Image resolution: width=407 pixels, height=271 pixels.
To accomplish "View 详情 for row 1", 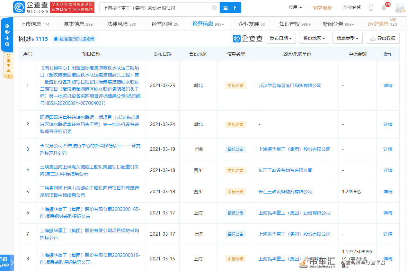I will (388, 86).
